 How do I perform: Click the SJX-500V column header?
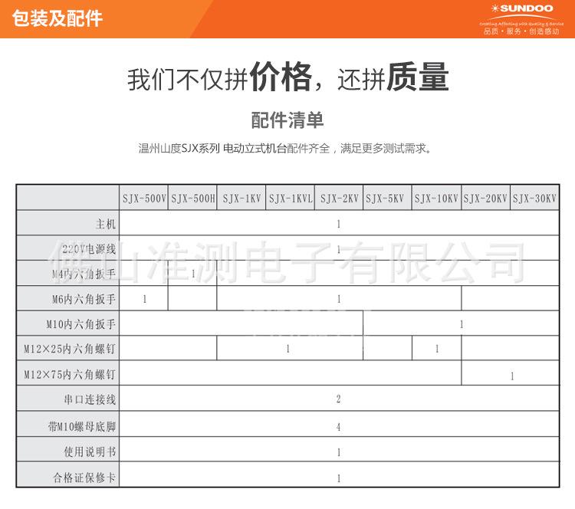click(144, 198)
